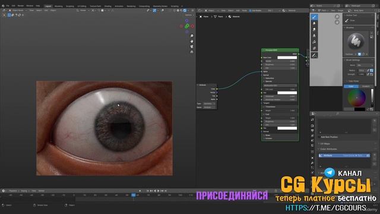Open the Help menu

point(38,6)
